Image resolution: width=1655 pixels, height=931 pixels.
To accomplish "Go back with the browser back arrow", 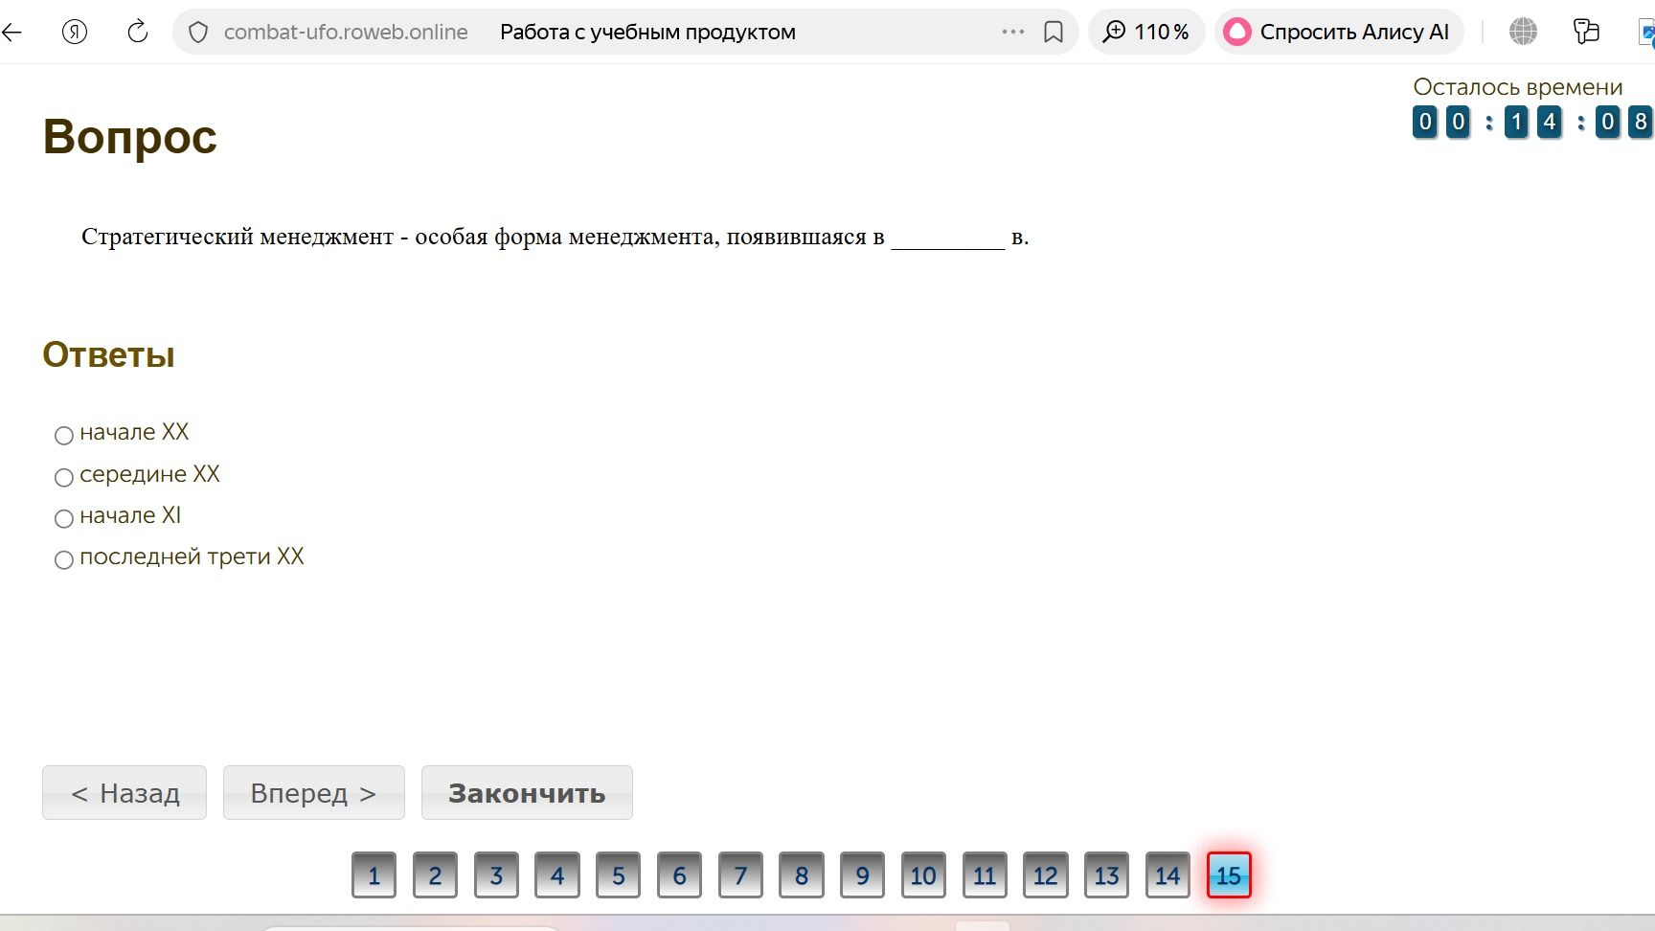I will pos(11,32).
